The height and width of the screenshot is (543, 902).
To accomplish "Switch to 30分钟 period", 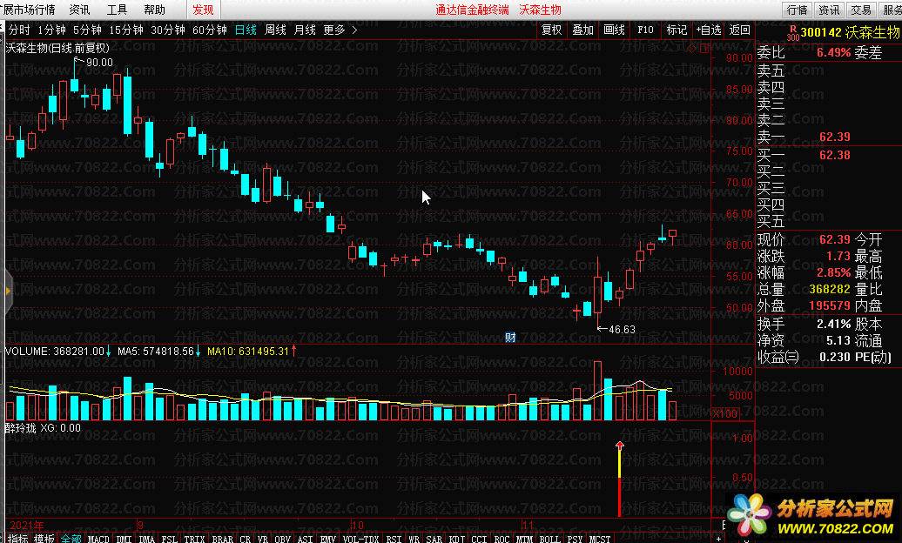I will tap(168, 30).
